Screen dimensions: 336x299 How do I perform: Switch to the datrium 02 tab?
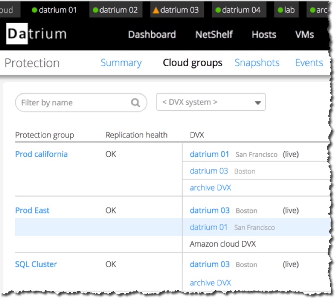click(x=116, y=10)
